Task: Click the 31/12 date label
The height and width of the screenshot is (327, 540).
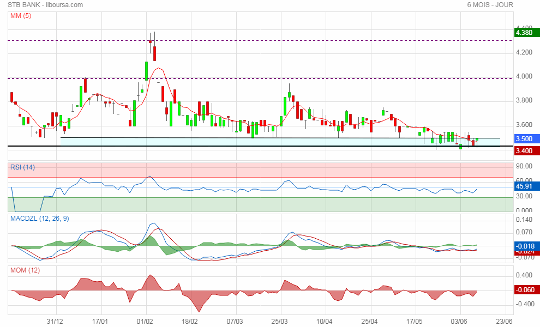Action: tap(55, 322)
